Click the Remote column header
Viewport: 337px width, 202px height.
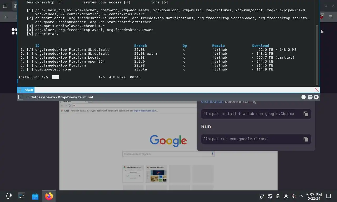pos(219,46)
